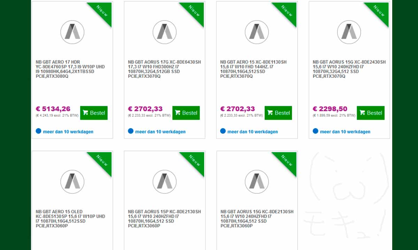Click the price € 2298,50 of the AORUS 15G XC
Image resolution: width=418 pixels, height=250 pixels.
pyautogui.click(x=330, y=108)
